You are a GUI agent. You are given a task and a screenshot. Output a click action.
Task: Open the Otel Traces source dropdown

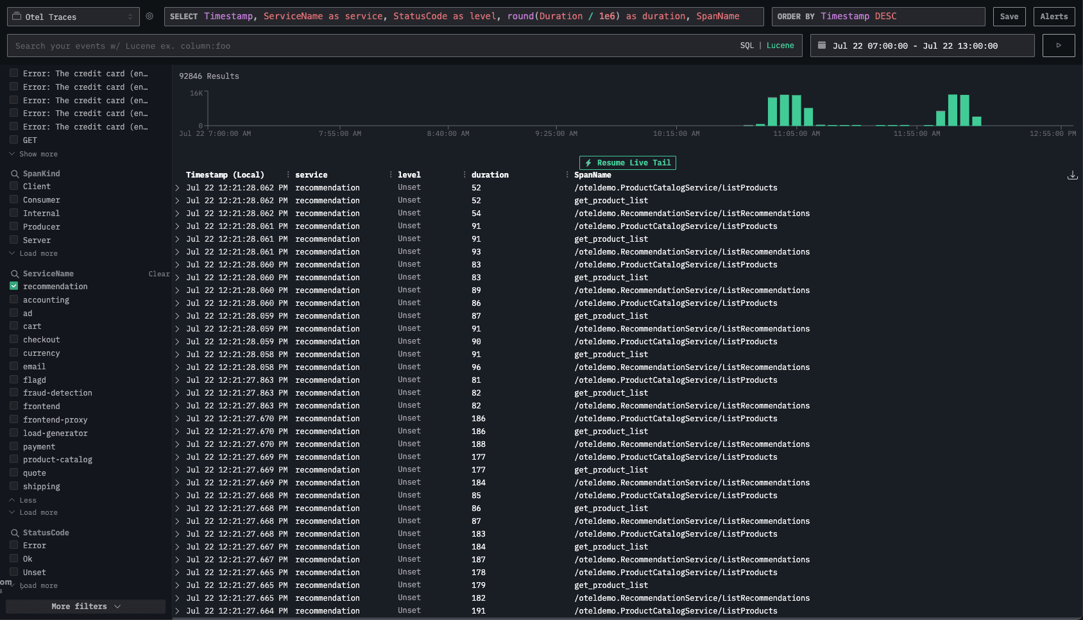pyautogui.click(x=72, y=17)
